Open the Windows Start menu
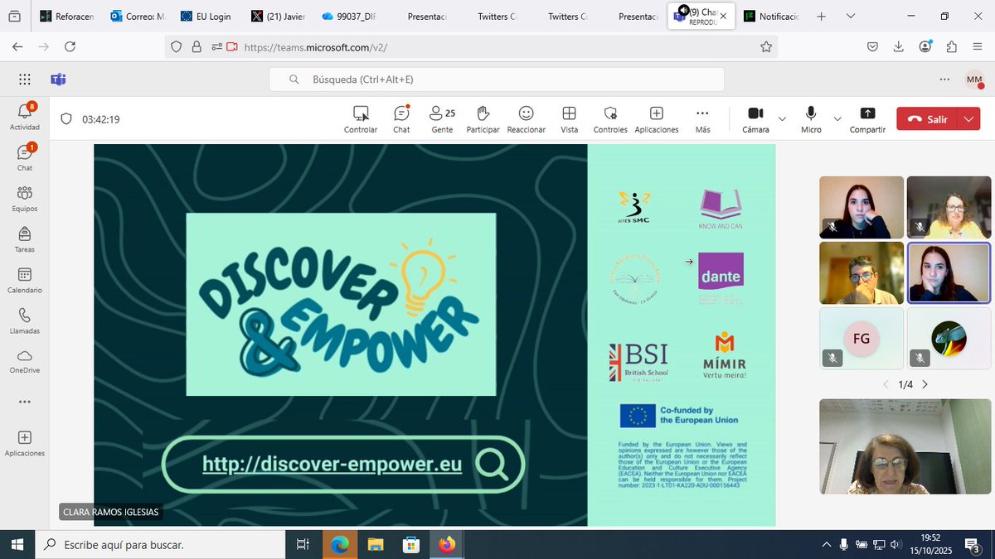Image resolution: width=995 pixels, height=559 pixels. pos(17,544)
